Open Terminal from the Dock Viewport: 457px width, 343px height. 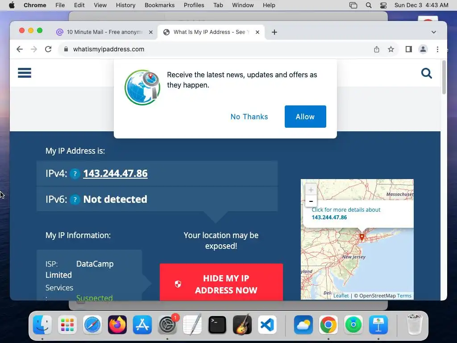point(217,325)
